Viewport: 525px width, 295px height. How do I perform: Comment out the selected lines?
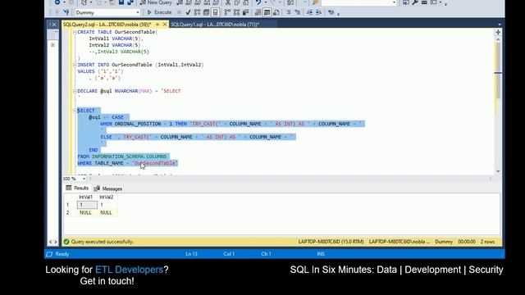click(x=288, y=12)
